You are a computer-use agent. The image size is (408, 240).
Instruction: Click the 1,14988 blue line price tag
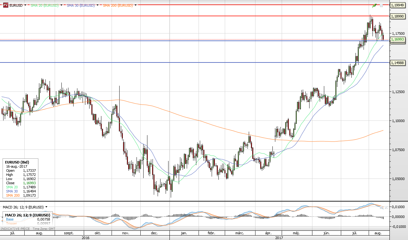pyautogui.click(x=397, y=62)
